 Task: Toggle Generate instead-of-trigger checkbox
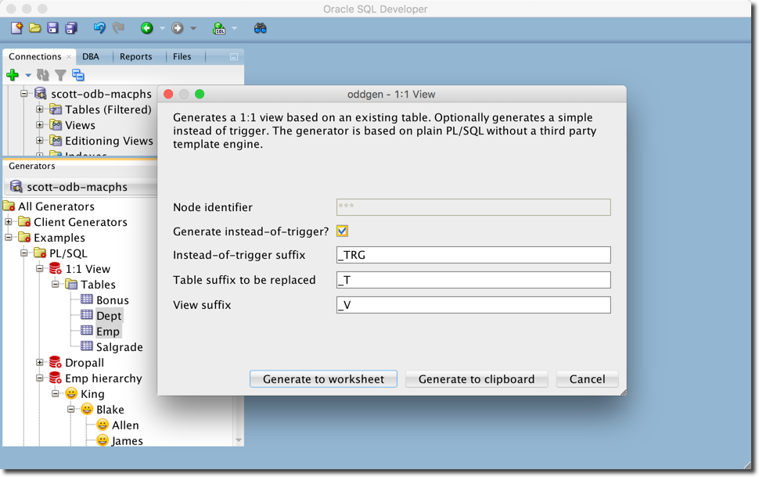(x=342, y=231)
